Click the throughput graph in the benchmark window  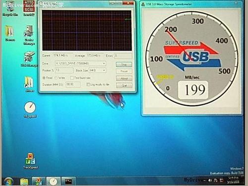(x=87, y=30)
